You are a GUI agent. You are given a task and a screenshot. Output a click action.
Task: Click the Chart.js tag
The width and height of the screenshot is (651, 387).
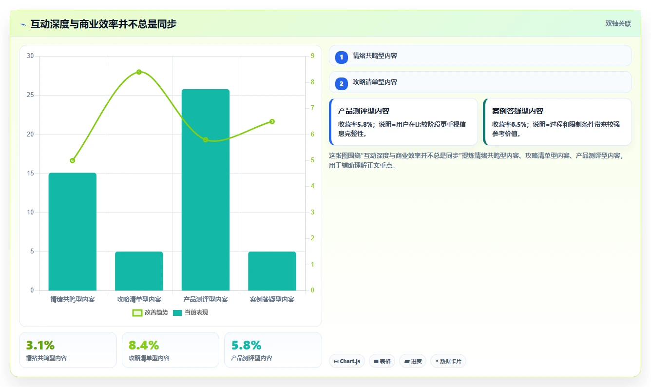pyautogui.click(x=347, y=361)
